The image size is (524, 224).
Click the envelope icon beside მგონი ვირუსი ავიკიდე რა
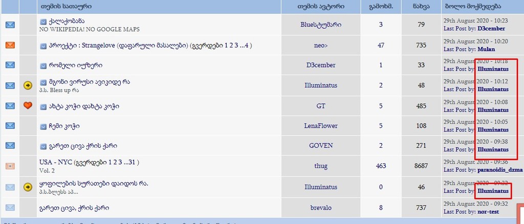point(10,85)
